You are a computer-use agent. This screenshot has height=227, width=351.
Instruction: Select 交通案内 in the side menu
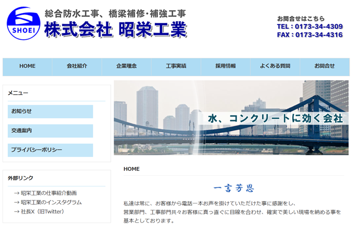click(x=50, y=131)
